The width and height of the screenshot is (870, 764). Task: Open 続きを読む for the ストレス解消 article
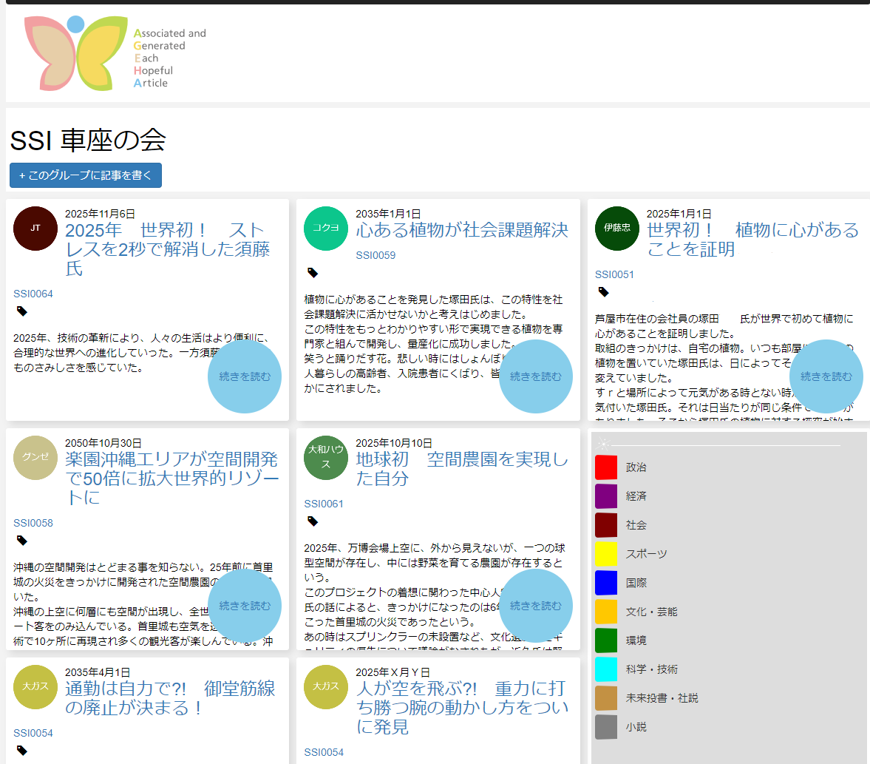click(x=245, y=376)
